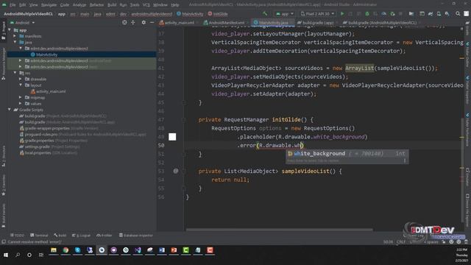The image size is (471, 265).
Task: Run the app with green play button
Action: click(342, 14)
